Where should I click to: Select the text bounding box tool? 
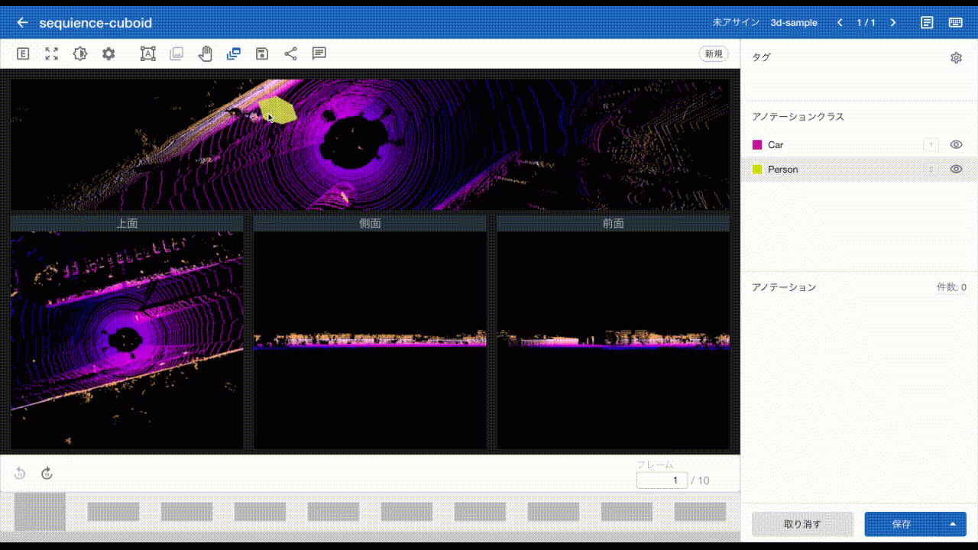point(147,53)
